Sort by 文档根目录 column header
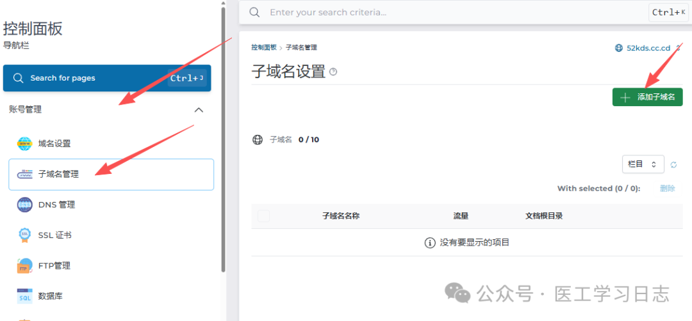Image resolution: width=692 pixels, height=321 pixels. click(544, 216)
